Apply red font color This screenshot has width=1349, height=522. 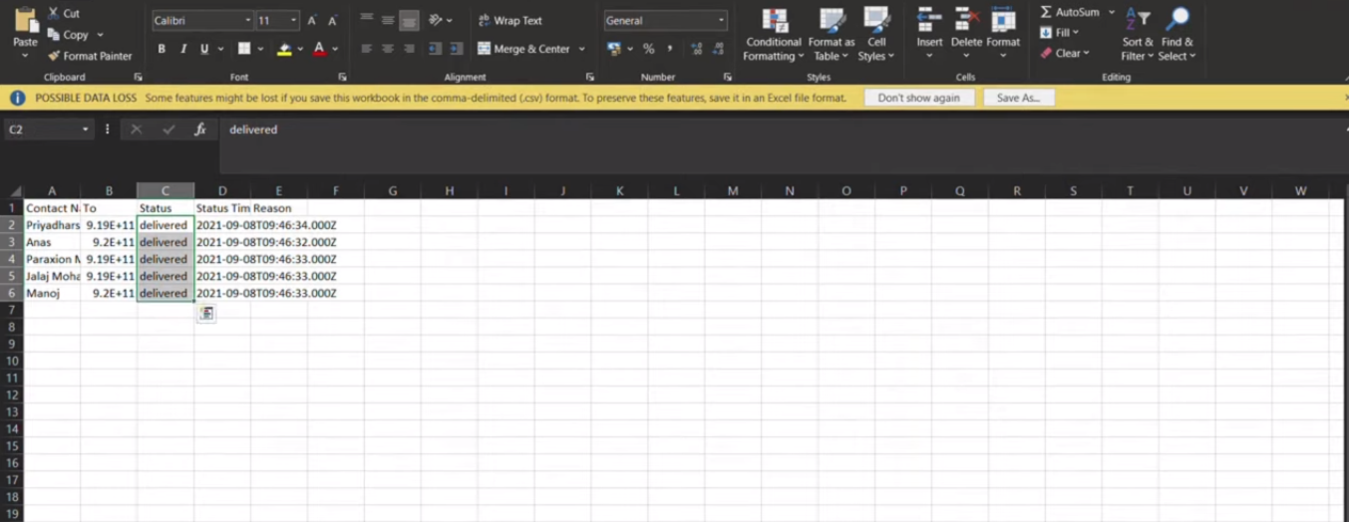319,49
